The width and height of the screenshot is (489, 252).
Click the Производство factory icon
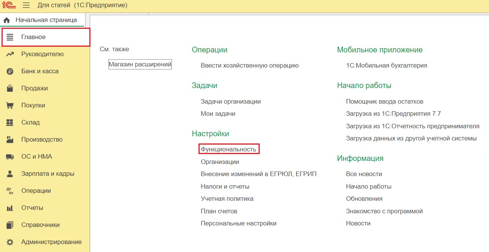[x=10, y=140]
